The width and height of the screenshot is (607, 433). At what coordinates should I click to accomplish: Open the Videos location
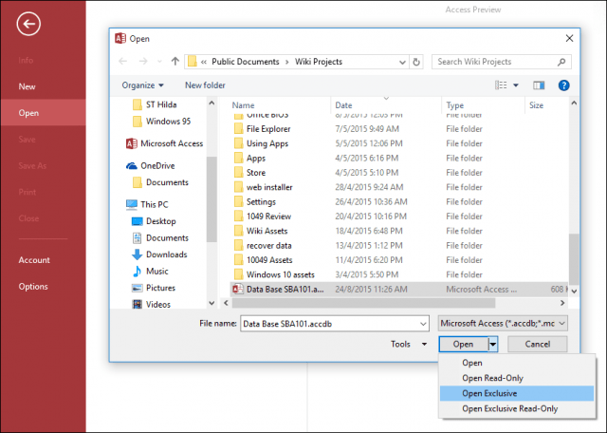pyautogui.click(x=151, y=304)
